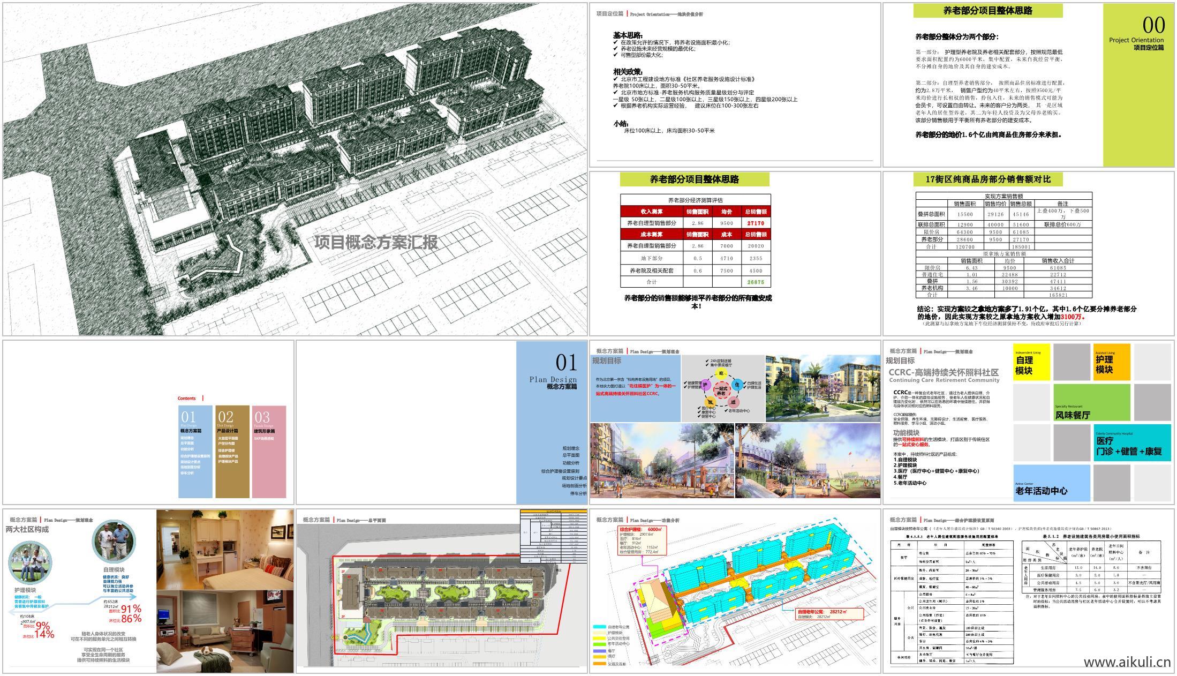Click the green 风味餐厅 block
Image resolution: width=1177 pixels, height=676 pixels.
pyautogui.click(x=1091, y=403)
